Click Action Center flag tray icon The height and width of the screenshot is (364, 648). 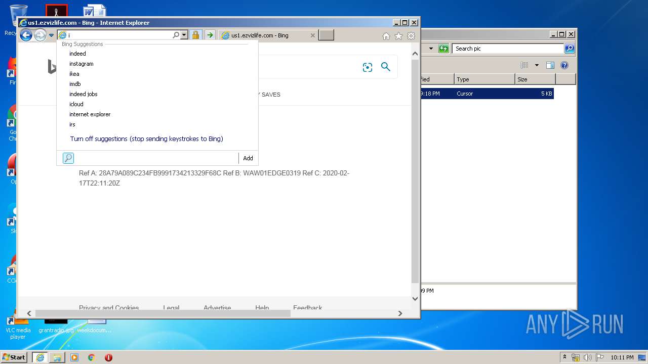tap(599, 357)
